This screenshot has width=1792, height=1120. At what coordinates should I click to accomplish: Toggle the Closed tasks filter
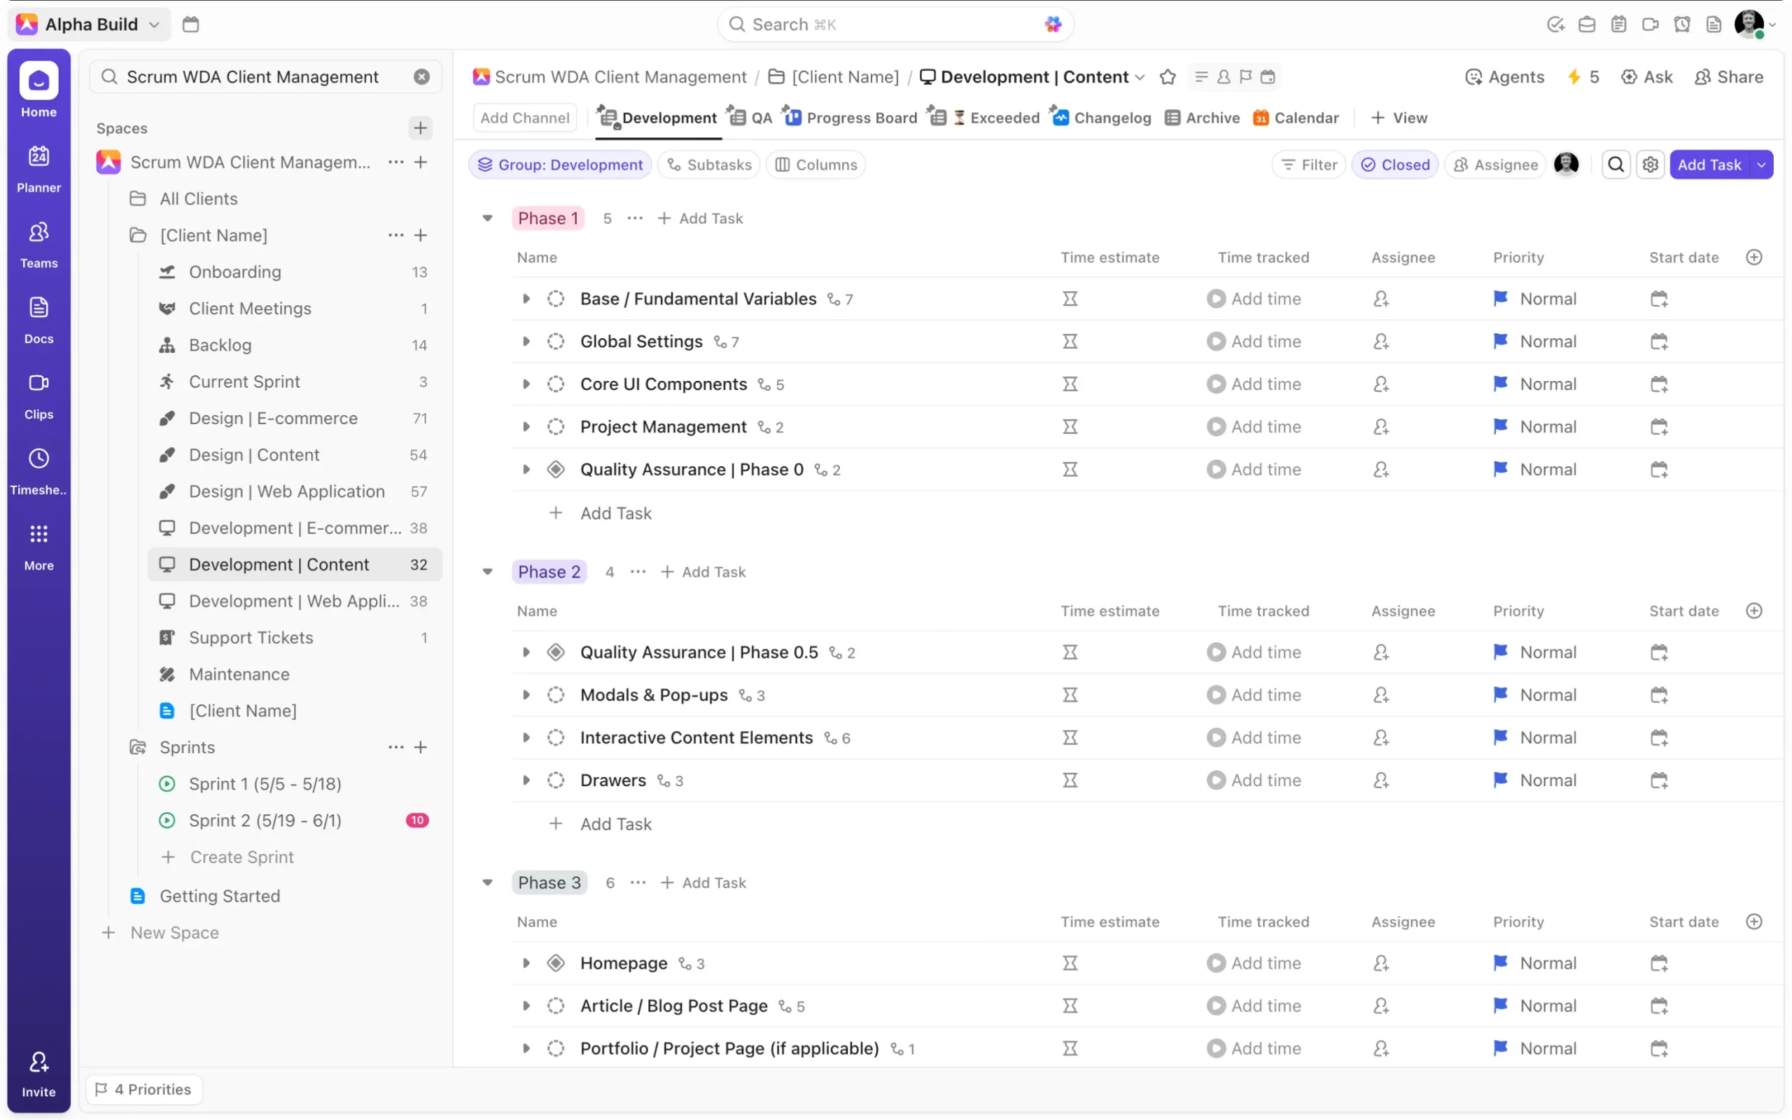point(1395,164)
